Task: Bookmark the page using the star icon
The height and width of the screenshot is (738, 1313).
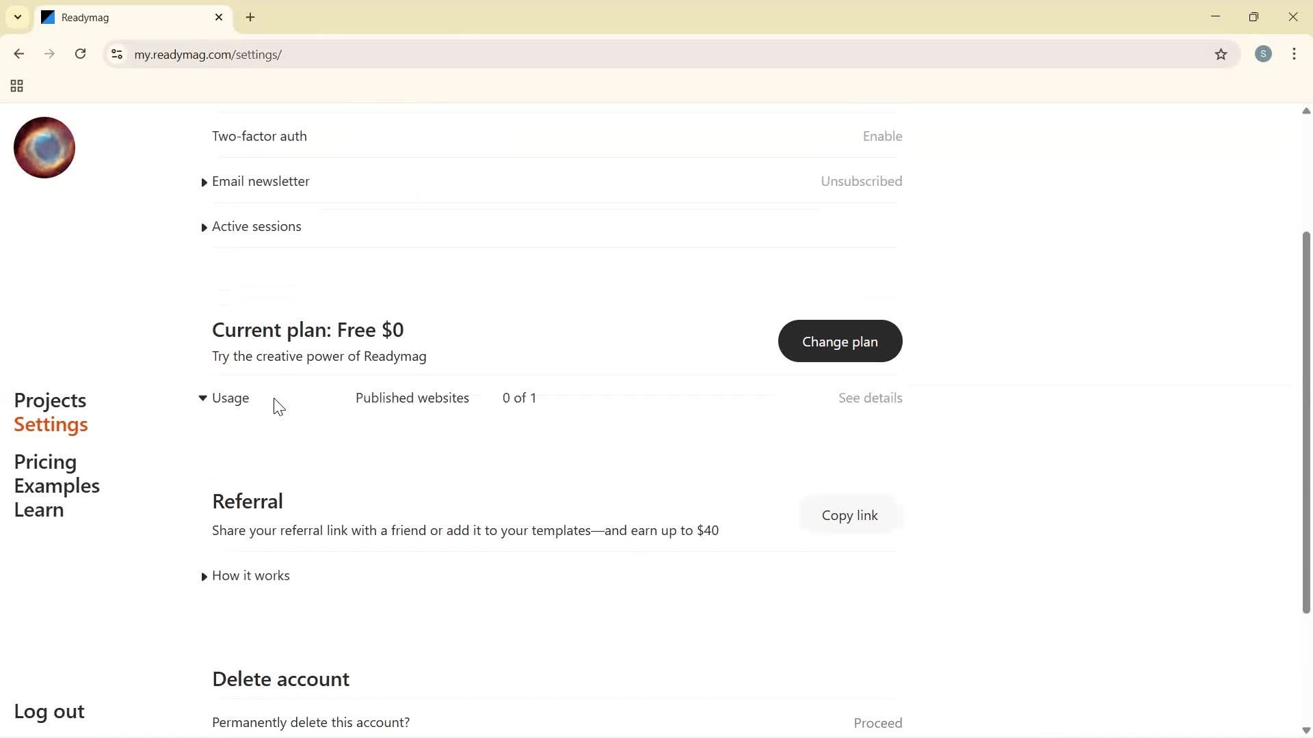Action: tap(1221, 55)
